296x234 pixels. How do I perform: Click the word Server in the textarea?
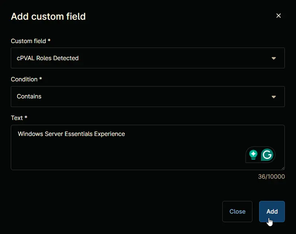(54, 134)
